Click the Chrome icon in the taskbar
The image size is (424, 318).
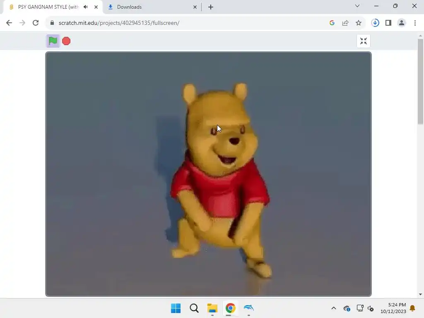pos(230,308)
